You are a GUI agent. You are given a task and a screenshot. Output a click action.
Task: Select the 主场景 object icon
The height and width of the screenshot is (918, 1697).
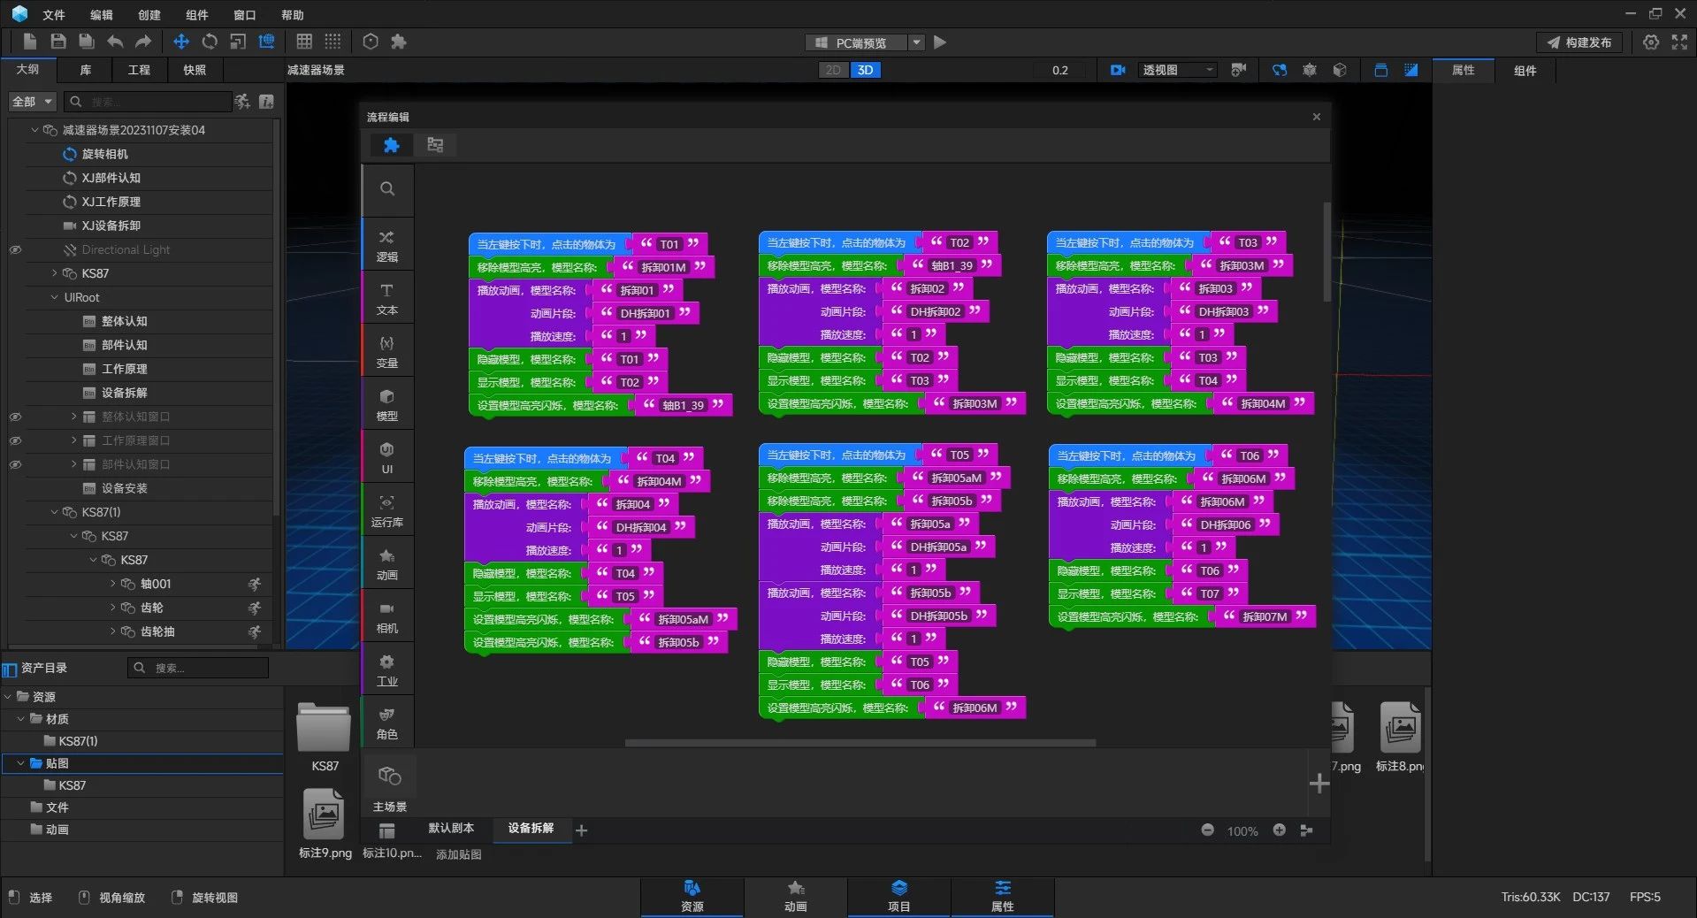coord(389,776)
